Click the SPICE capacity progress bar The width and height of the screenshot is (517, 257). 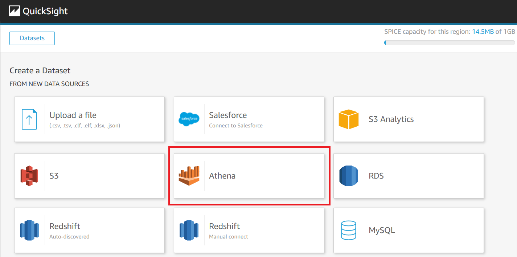450,43
